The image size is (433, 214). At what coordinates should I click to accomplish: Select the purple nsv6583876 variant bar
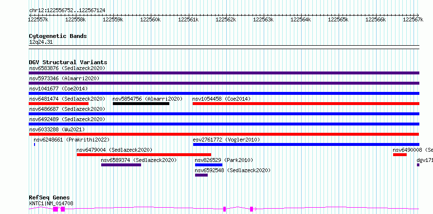click(224, 73)
